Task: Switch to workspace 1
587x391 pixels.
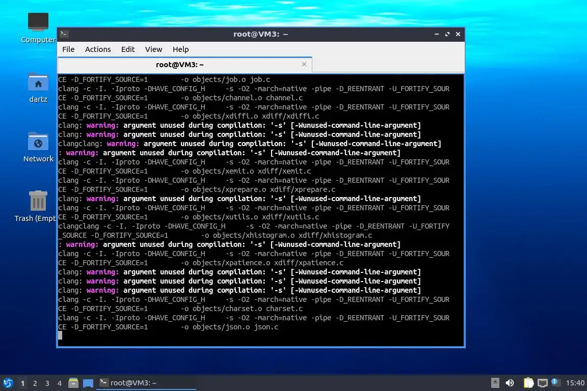Action: coord(23,383)
